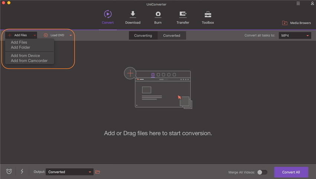The width and height of the screenshot is (316, 179).
Task: Click the alarm clock scheduler icon
Action: point(9,171)
